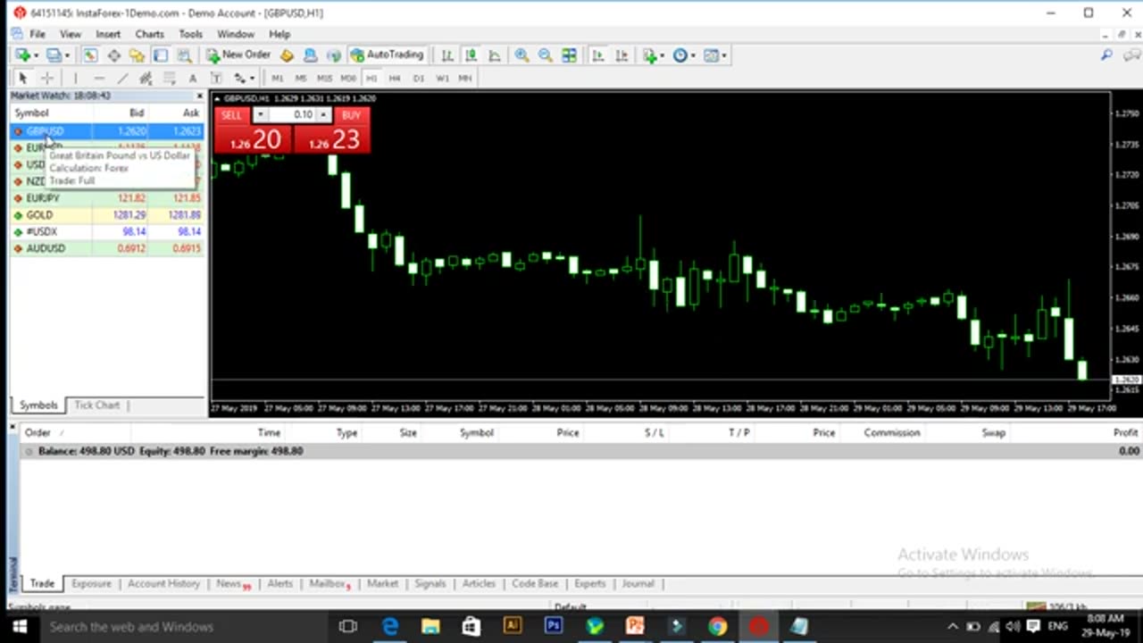Select the Cursor pointer tool

23,79
